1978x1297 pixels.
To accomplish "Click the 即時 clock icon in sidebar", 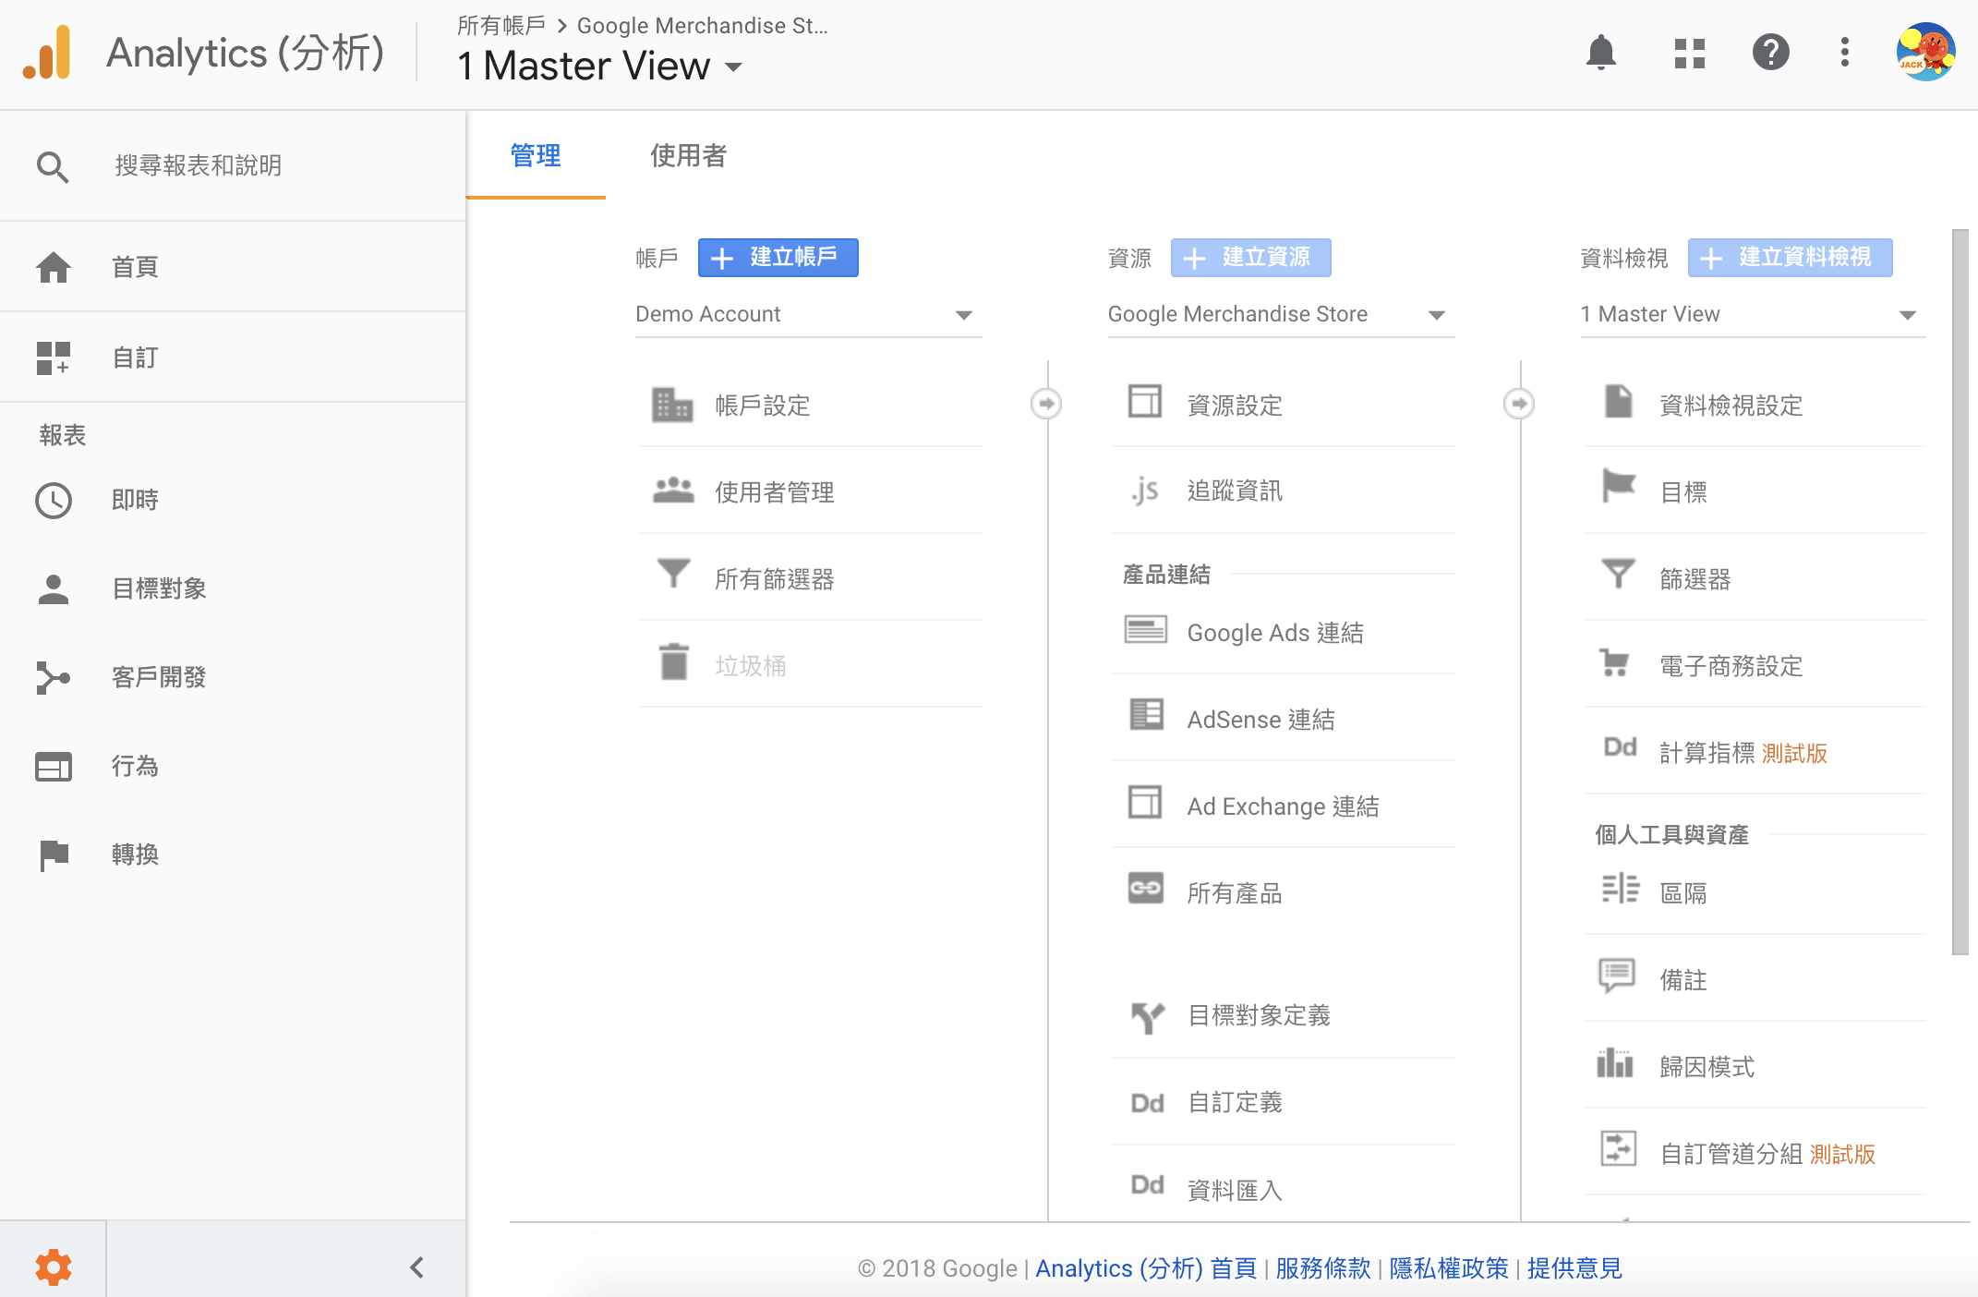I will pos(54,500).
